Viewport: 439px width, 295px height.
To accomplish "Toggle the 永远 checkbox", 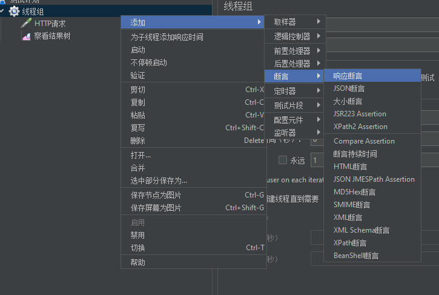I will tap(283, 161).
